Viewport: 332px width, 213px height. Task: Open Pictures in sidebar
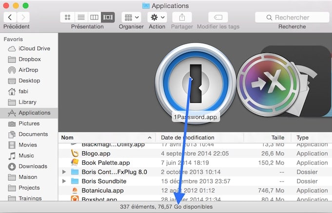(29, 124)
